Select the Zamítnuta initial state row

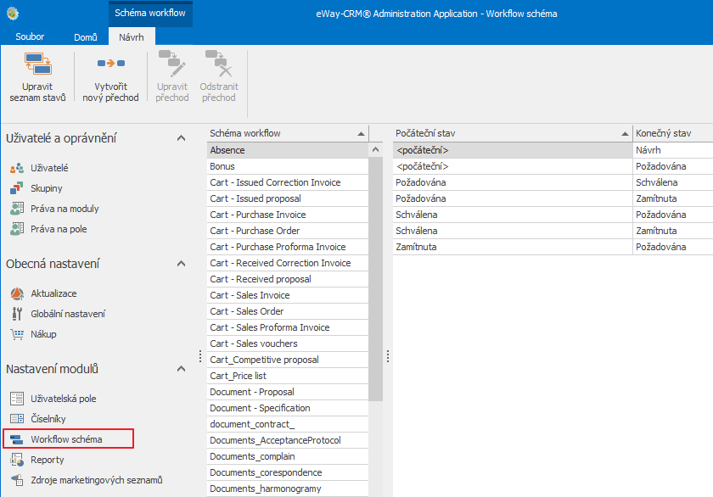(x=553, y=247)
